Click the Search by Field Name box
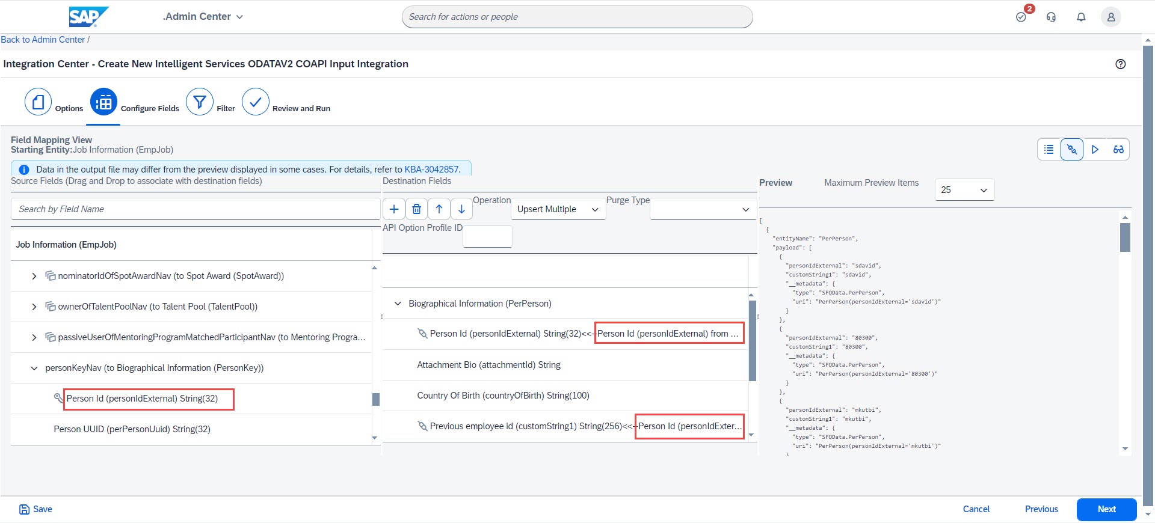This screenshot has width=1155, height=523. [196, 209]
